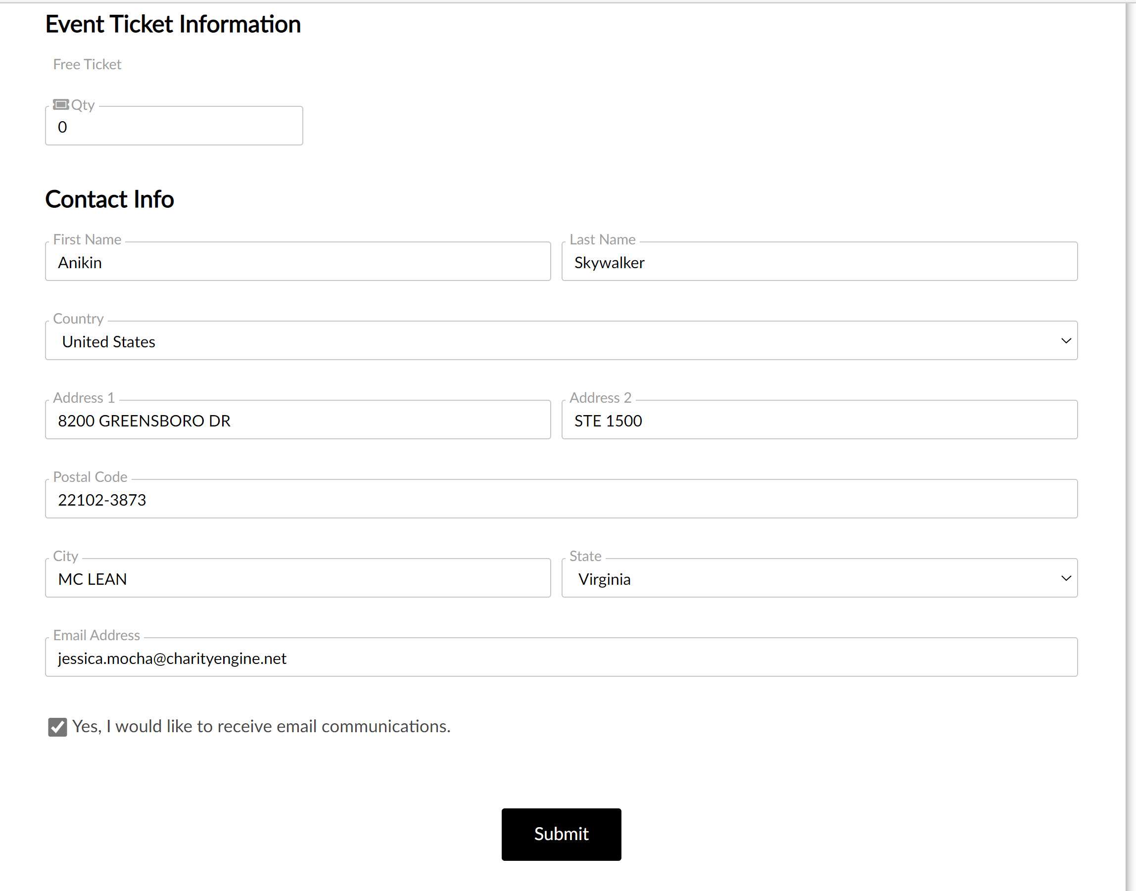This screenshot has width=1136, height=891.
Task: Click the Free Ticket label
Action: [87, 64]
